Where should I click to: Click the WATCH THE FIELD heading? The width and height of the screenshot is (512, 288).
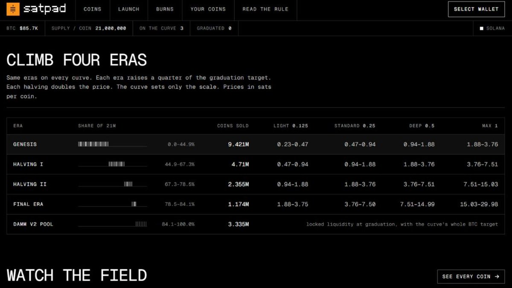(x=77, y=275)
